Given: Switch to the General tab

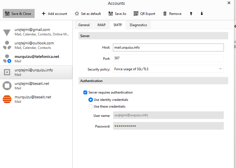Looking at the screenshot, I should click(x=84, y=25).
